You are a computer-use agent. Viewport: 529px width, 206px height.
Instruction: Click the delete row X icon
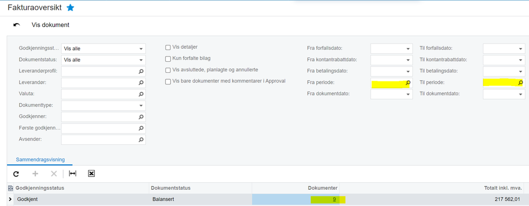click(x=54, y=174)
